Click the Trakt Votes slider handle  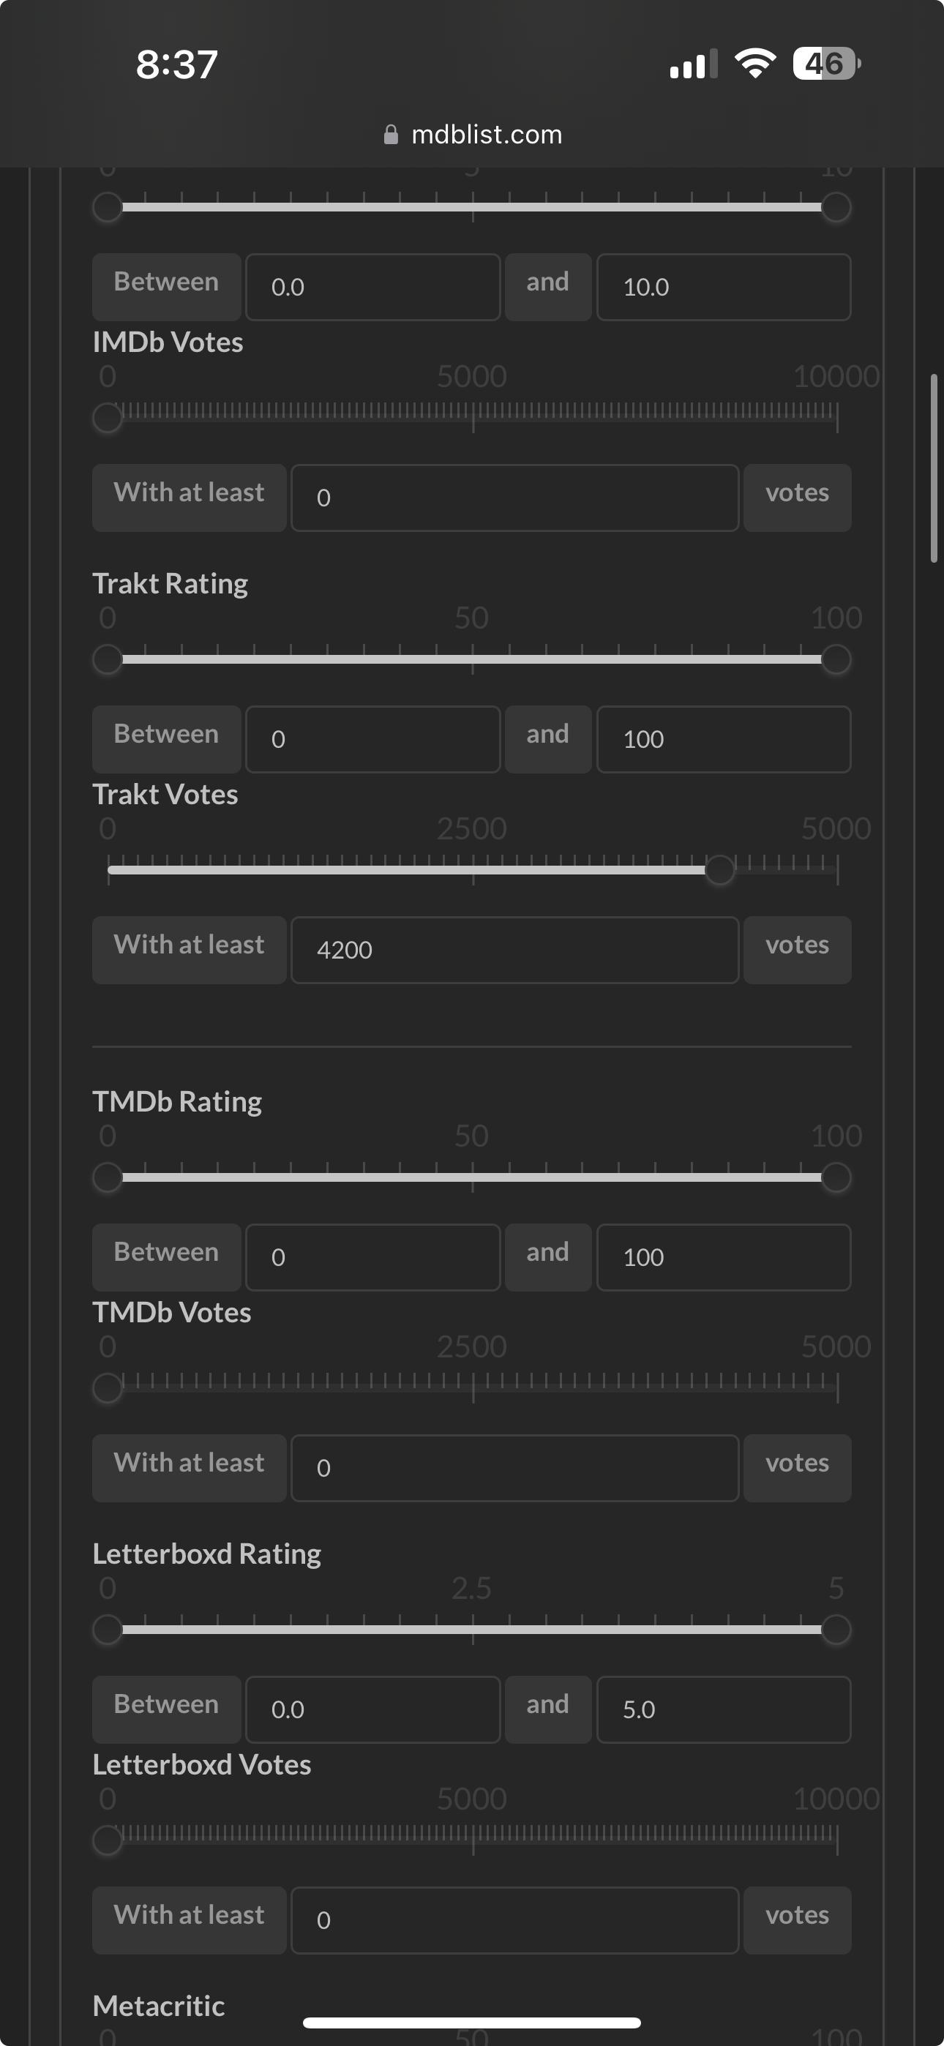coord(720,870)
